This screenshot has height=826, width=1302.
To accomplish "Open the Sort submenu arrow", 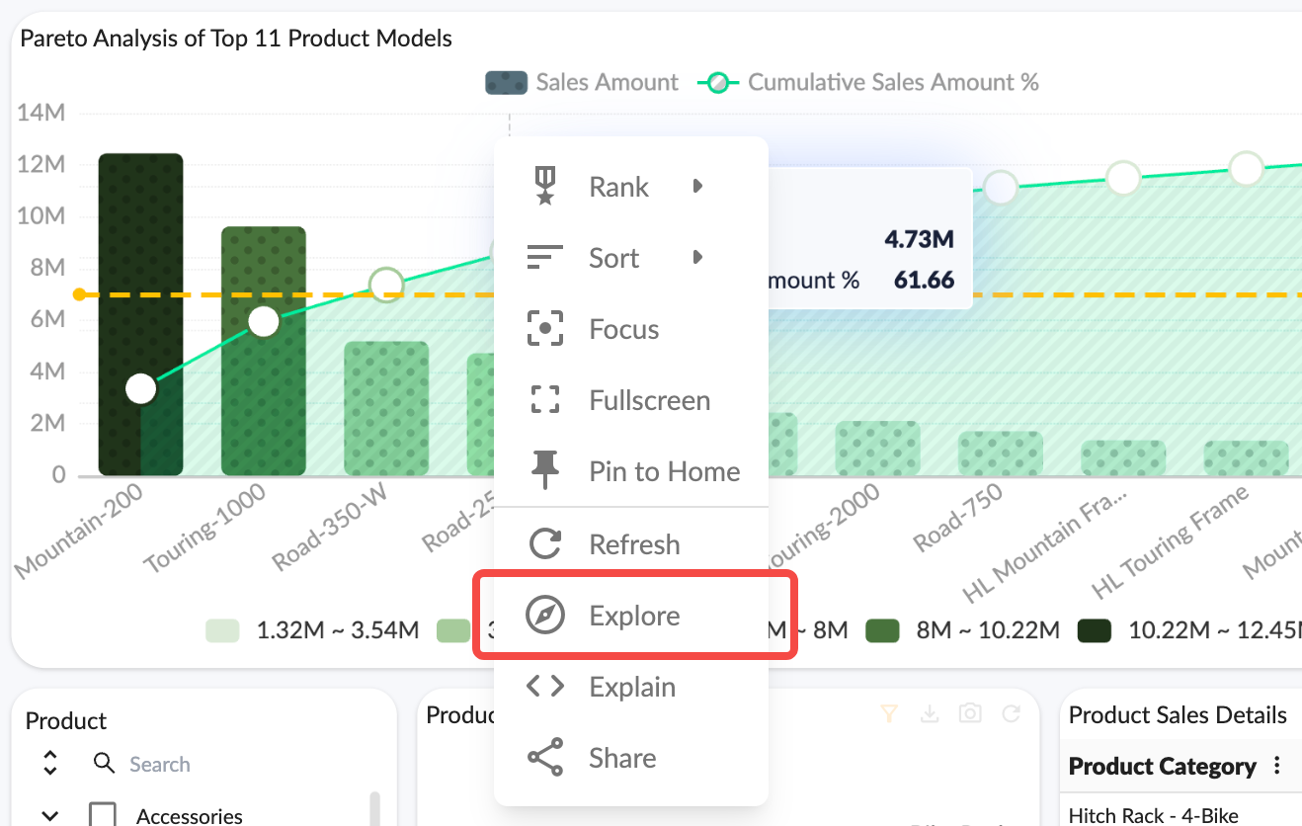I will [697, 258].
